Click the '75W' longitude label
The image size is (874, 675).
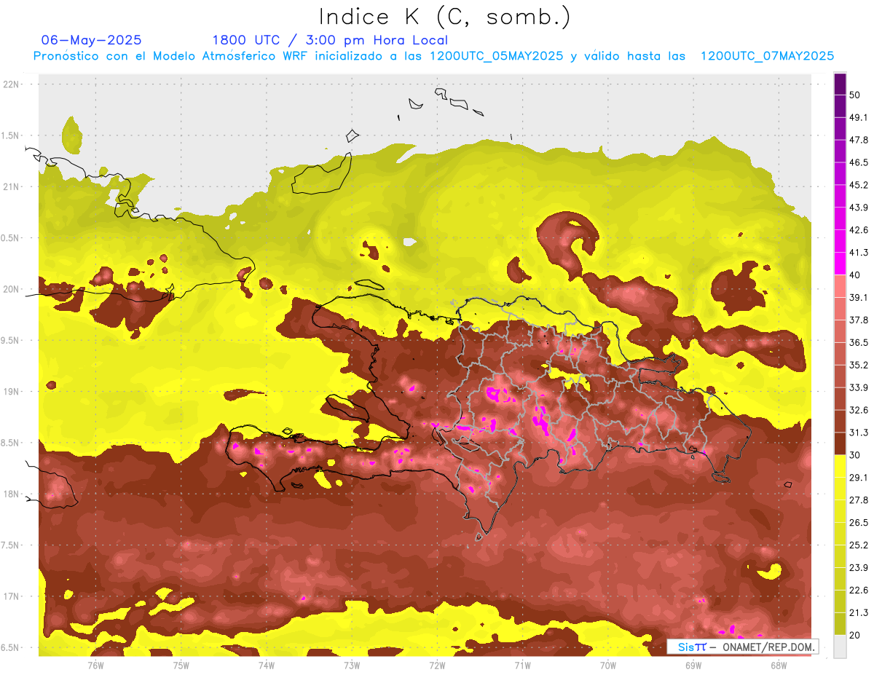[181, 665]
